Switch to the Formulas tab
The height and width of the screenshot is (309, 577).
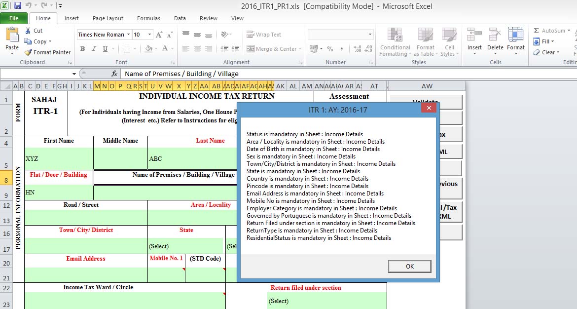pos(148,18)
